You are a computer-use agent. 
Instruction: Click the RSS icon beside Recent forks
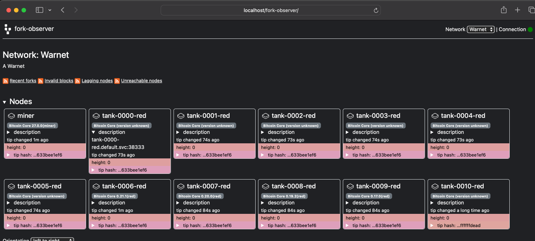click(x=6, y=81)
